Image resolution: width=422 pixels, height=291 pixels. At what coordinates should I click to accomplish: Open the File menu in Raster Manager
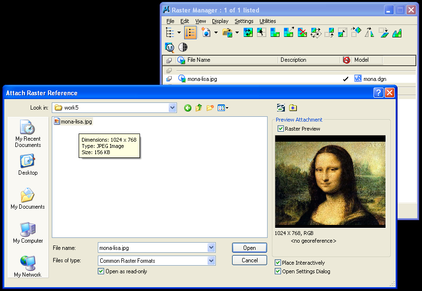point(170,21)
